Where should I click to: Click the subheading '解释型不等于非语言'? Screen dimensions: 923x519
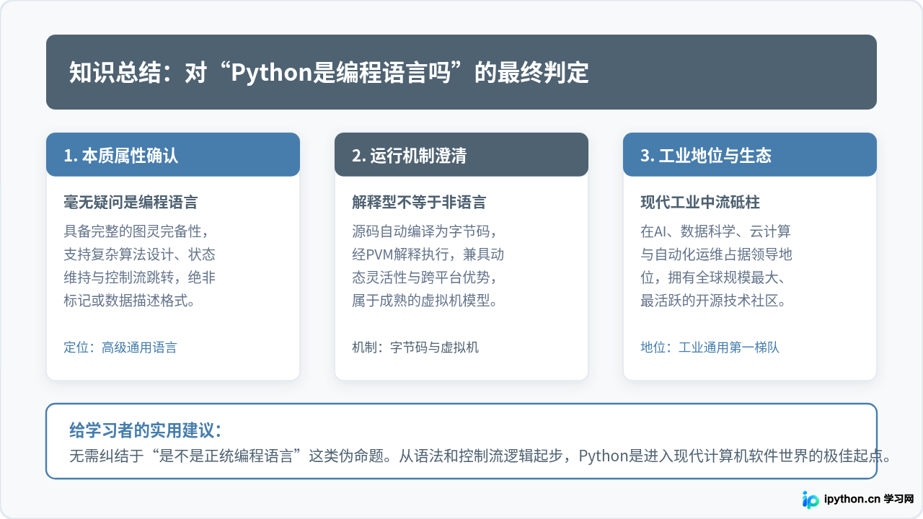pos(419,203)
